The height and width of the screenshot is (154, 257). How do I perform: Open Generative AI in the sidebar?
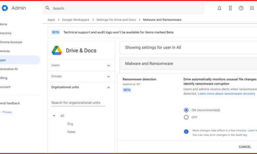[x=9, y=69]
